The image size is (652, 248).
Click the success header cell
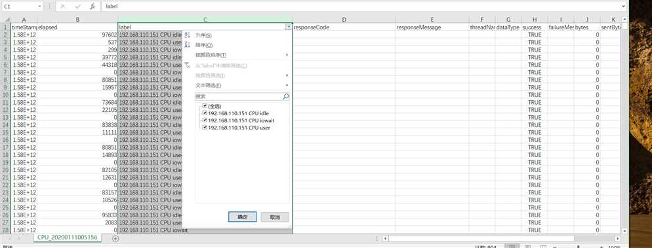point(535,27)
